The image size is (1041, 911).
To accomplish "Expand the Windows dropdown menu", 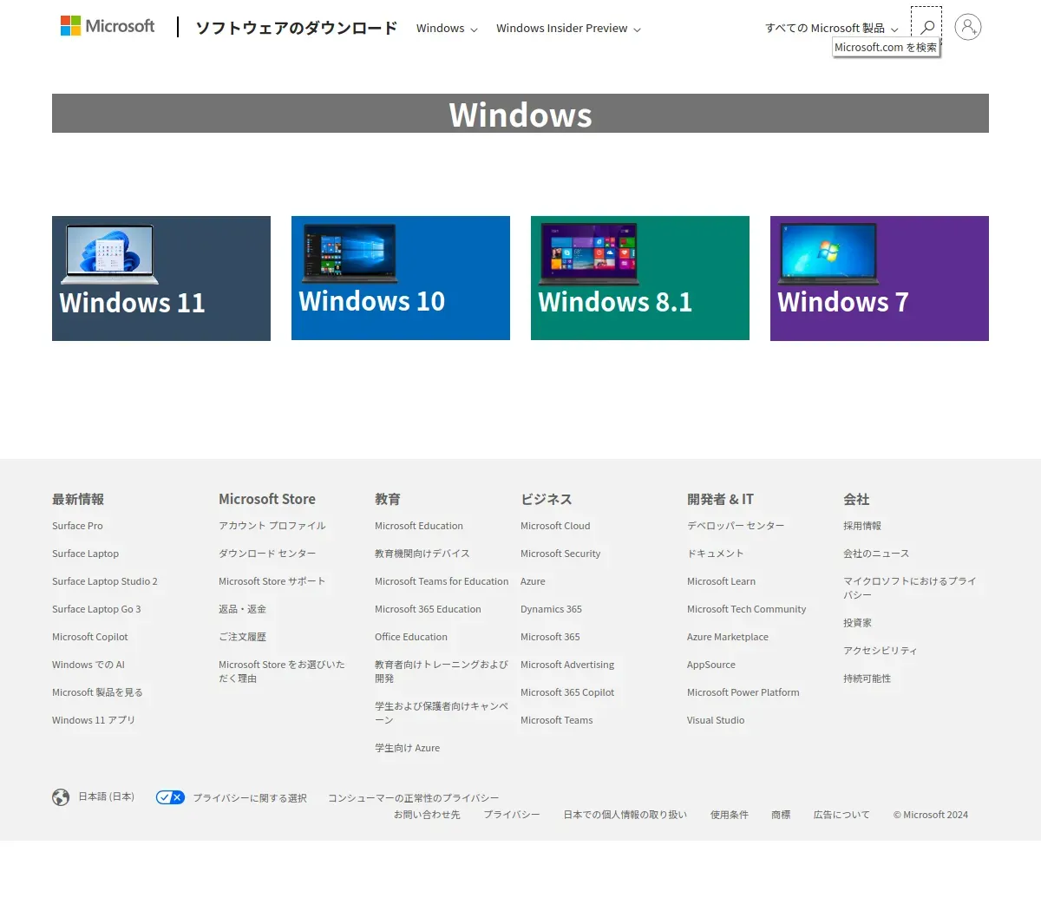I will click(x=447, y=29).
